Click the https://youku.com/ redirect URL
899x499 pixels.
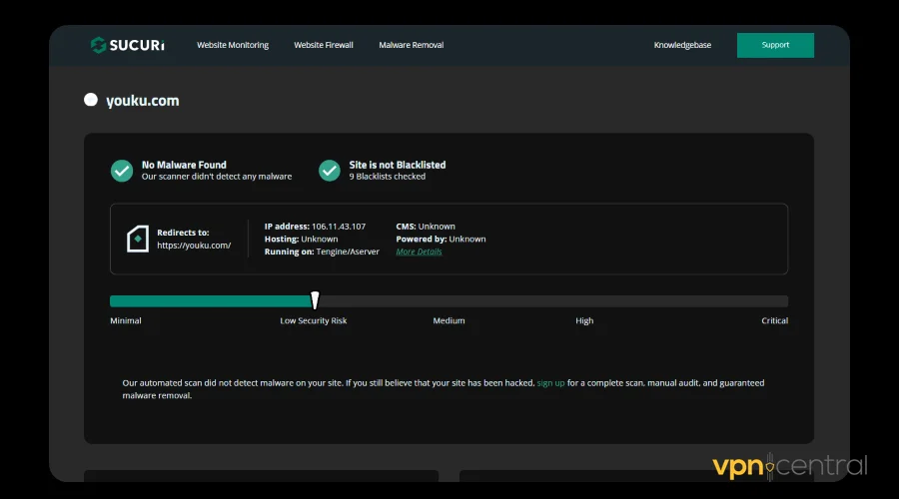(194, 246)
